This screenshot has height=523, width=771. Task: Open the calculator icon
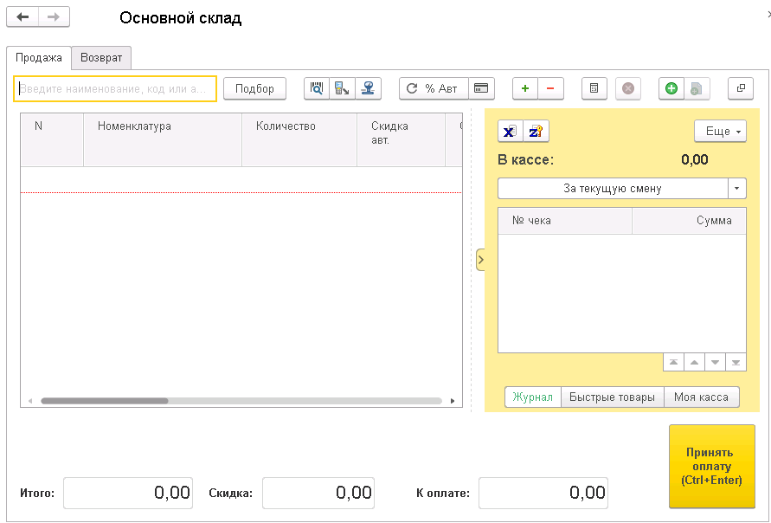coord(594,88)
